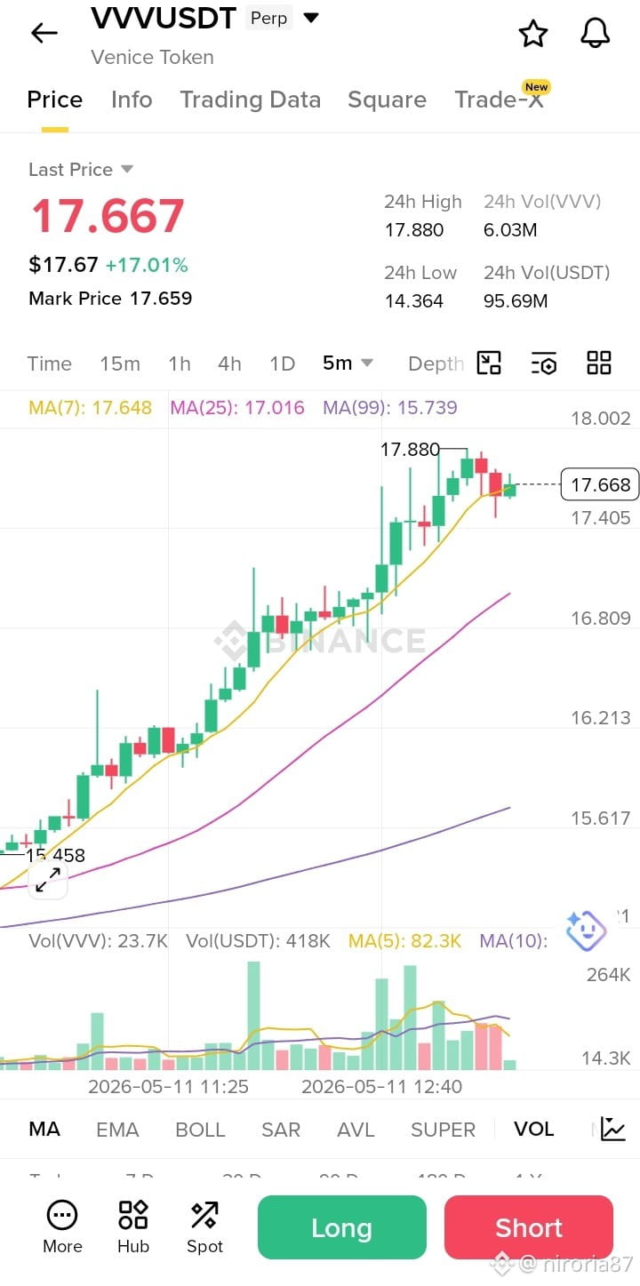Select the 4h chart interval

(x=229, y=363)
